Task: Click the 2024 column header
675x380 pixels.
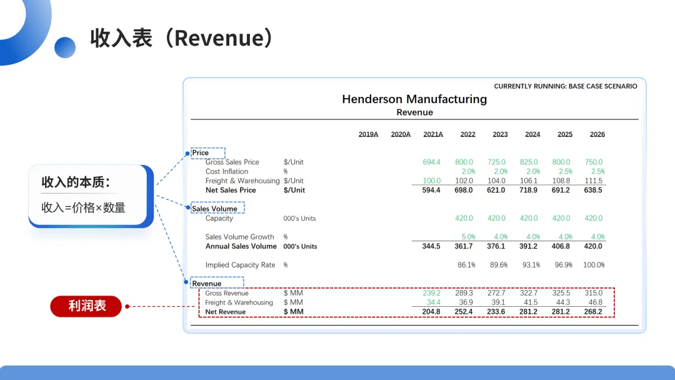Action: pyautogui.click(x=532, y=134)
